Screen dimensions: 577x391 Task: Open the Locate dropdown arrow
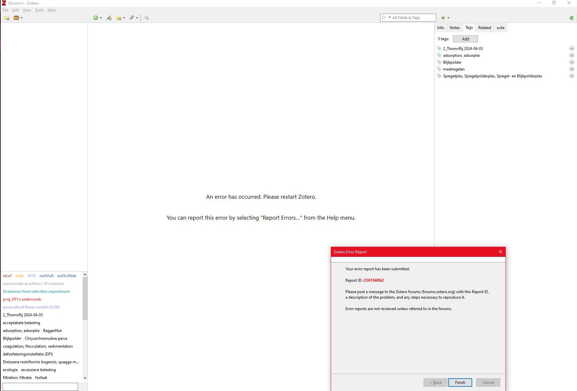448,18
